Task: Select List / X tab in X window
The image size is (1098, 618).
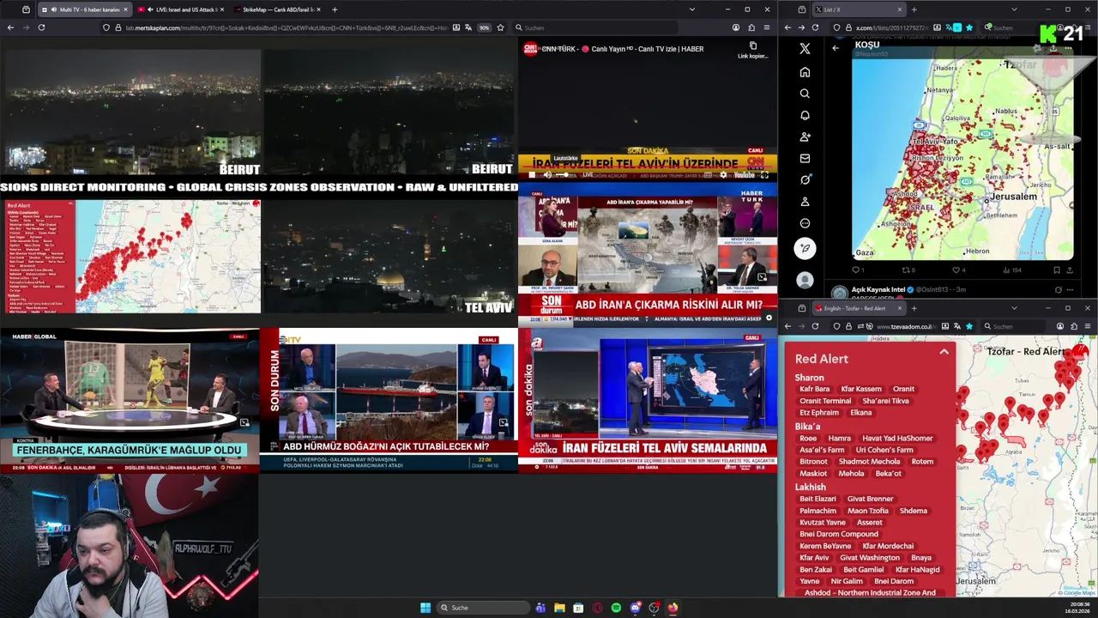Action: 858,9
